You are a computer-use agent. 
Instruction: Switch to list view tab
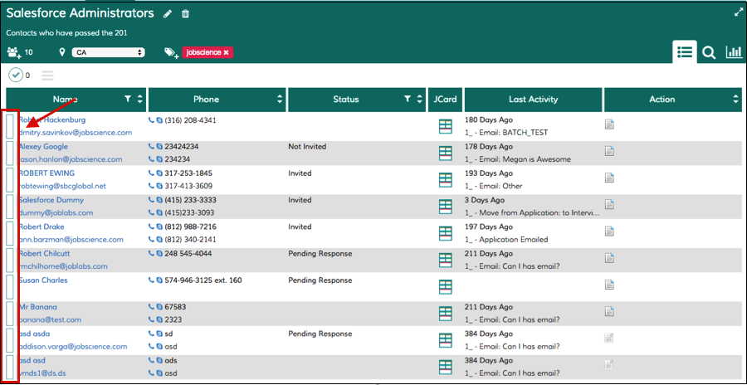click(685, 52)
